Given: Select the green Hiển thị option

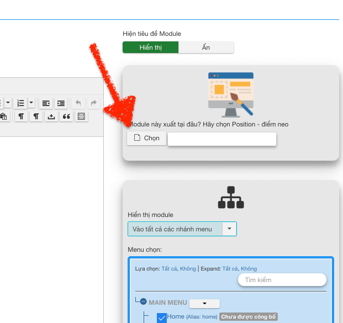Looking at the screenshot, I should 150,47.
